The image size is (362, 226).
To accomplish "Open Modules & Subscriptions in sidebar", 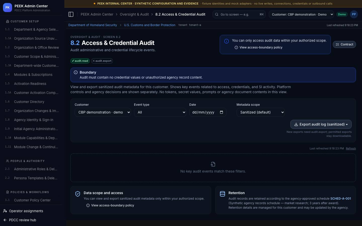I will pos(33,75).
